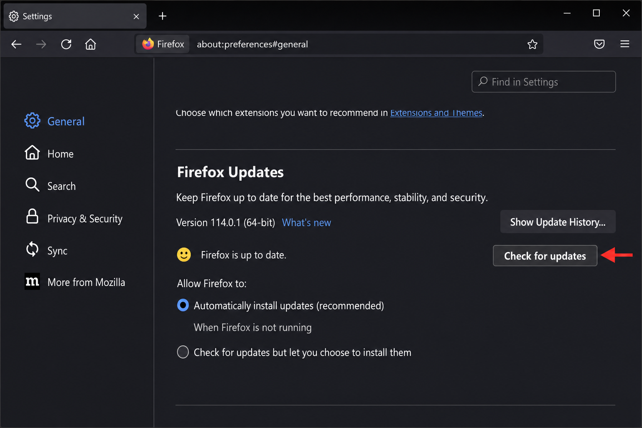Click the magnifier icon beside Search
The image size is (642, 428).
(32, 185)
